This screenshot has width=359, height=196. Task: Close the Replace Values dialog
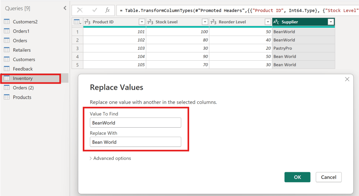pyautogui.click(x=347, y=79)
